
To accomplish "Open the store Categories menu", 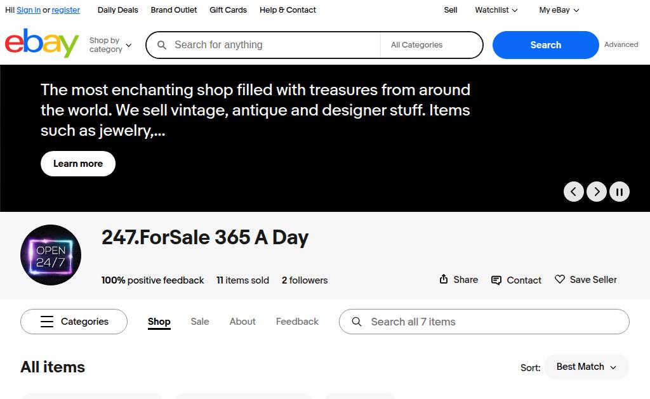I will (74, 322).
